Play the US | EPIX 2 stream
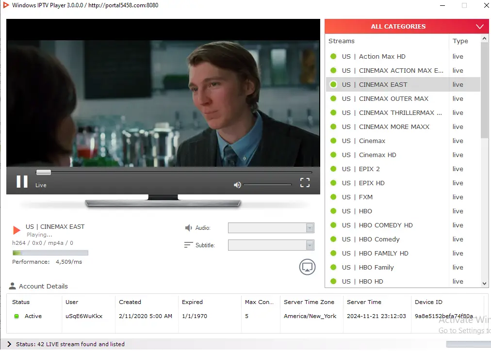491x351 pixels. pos(403,169)
